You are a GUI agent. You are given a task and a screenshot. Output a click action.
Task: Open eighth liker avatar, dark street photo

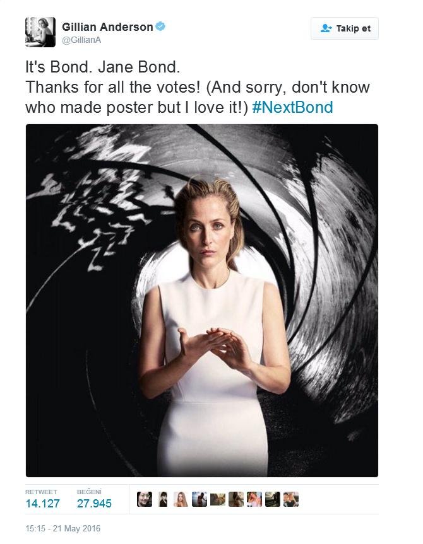point(273,499)
